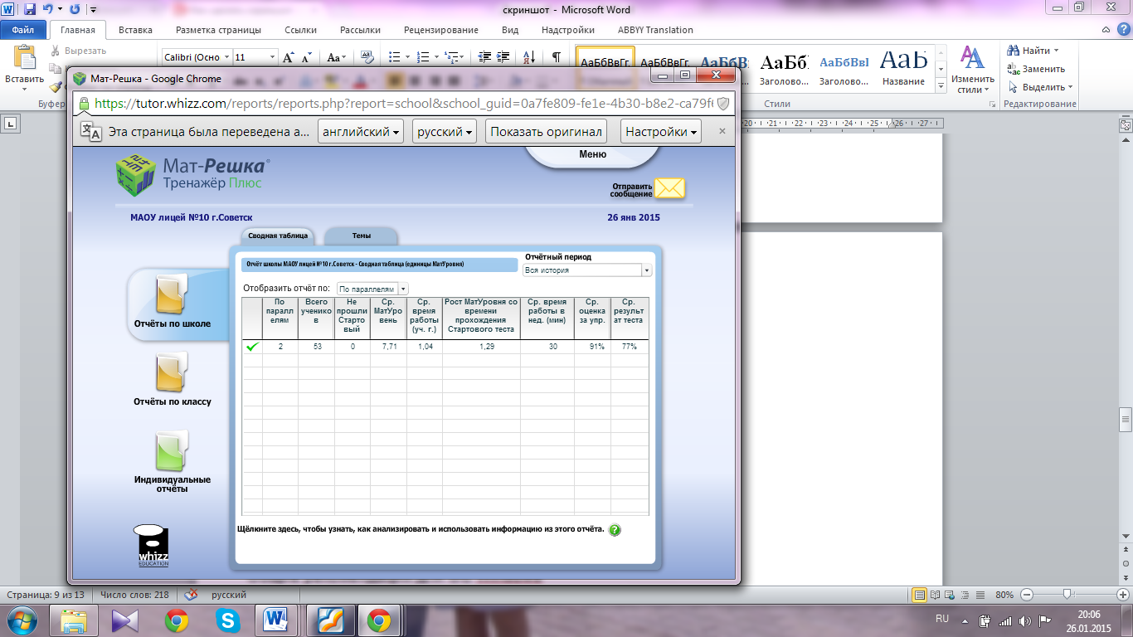Click the green help question mark below the report
This screenshot has width=1133, height=637.
pos(615,530)
